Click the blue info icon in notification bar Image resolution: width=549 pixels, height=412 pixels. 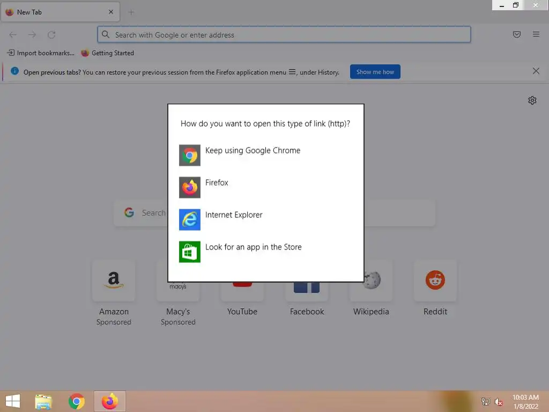coord(14,71)
